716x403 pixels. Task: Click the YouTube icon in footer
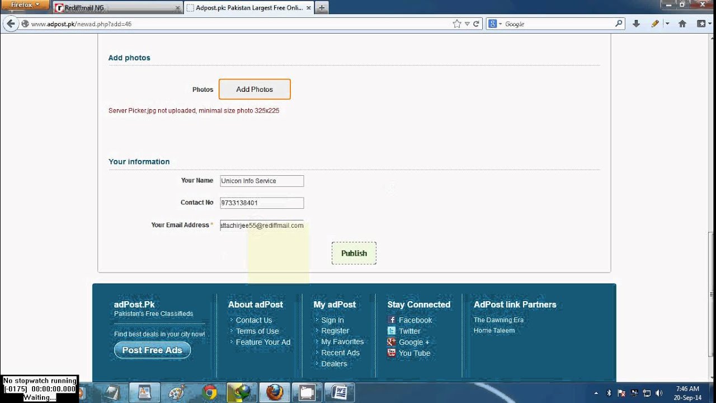pos(392,353)
